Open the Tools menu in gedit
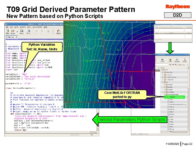This screenshot has width=196, height=147. pos(29,27)
